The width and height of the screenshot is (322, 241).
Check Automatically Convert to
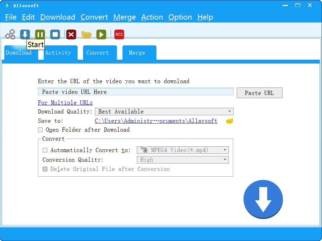pos(45,150)
